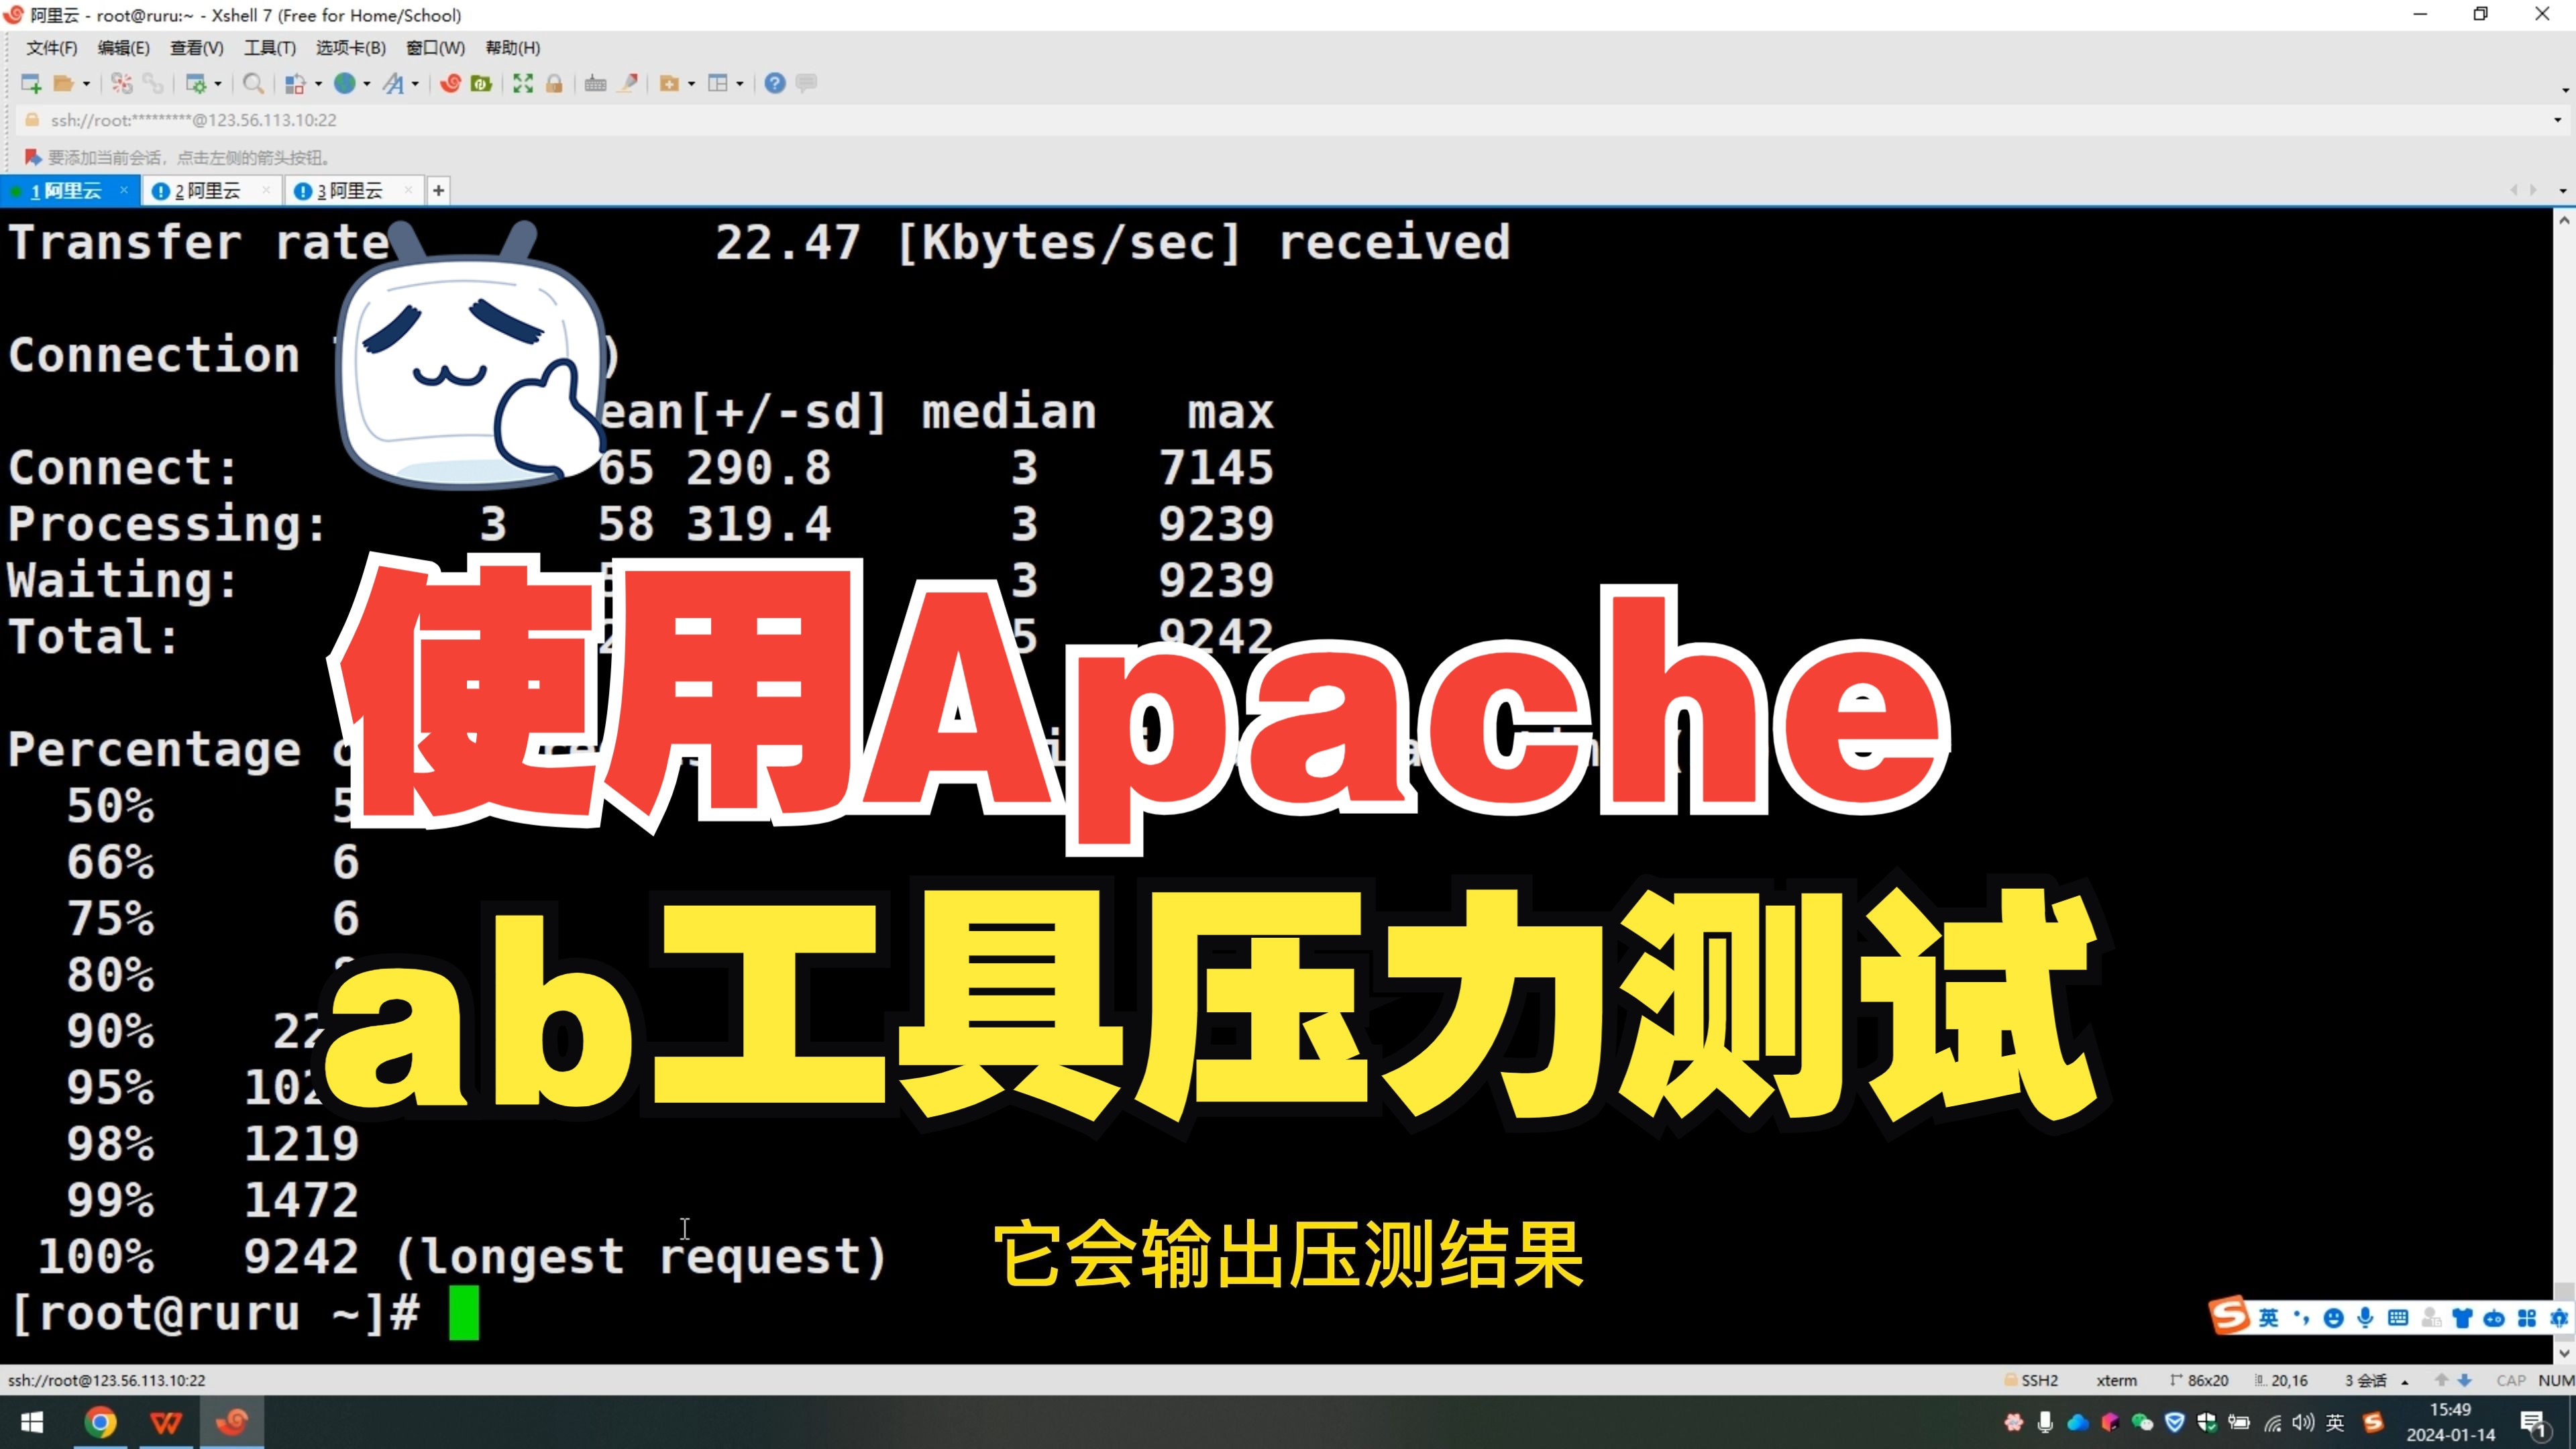Click the globe encoding toolbar icon
This screenshot has height=1449, width=2576.
point(345,84)
